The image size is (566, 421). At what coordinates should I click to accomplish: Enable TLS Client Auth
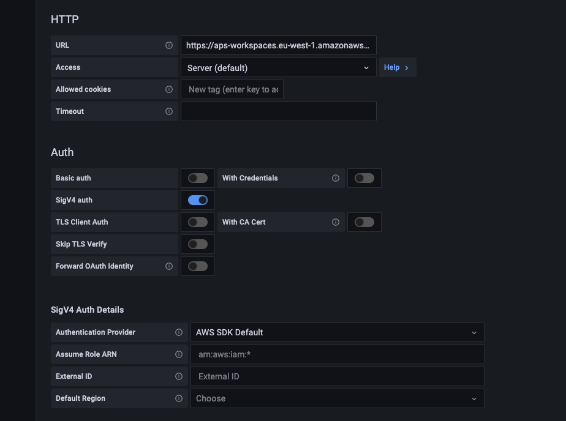[197, 222]
